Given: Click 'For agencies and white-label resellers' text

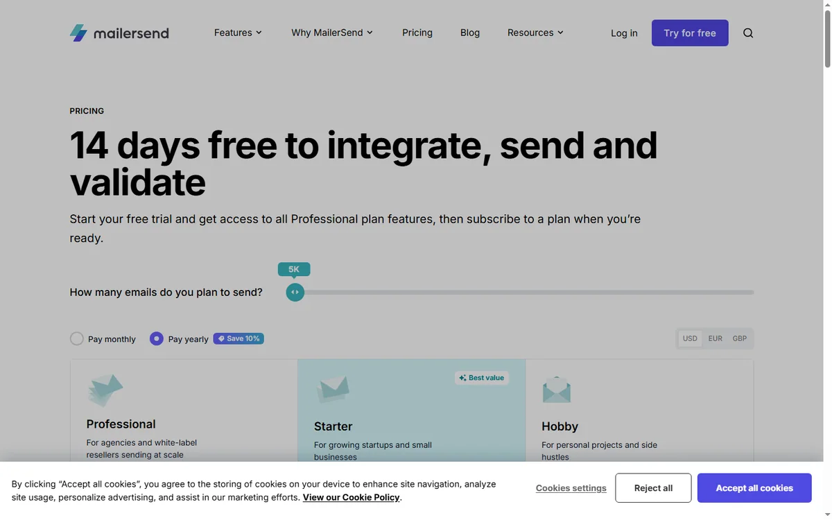Looking at the screenshot, I should click(142, 449).
